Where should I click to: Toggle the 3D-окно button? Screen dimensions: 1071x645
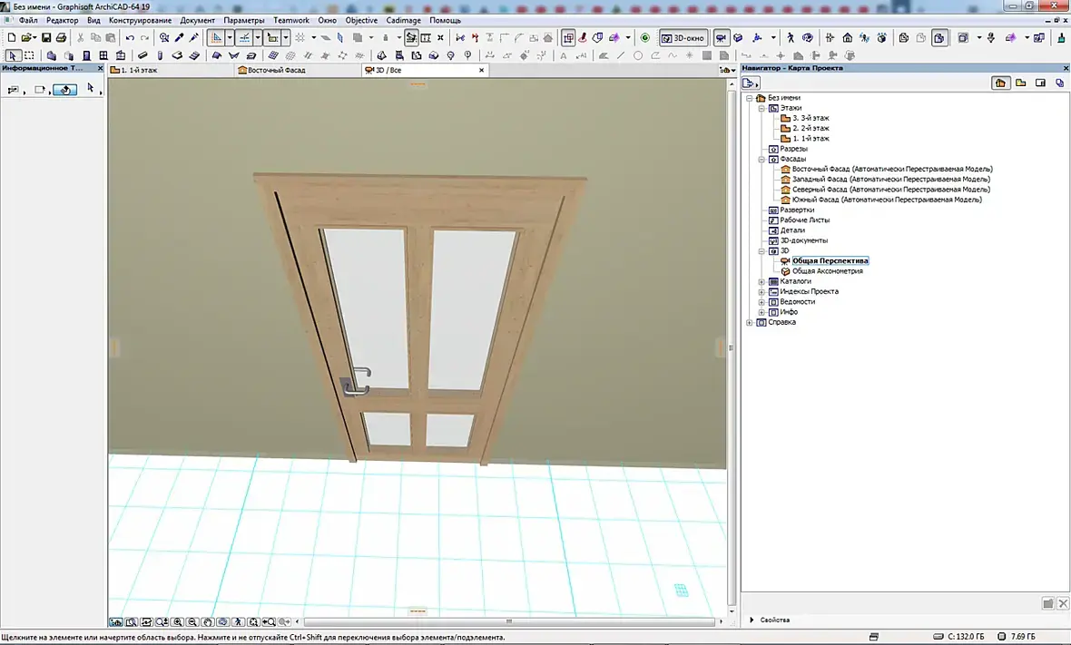pos(683,38)
